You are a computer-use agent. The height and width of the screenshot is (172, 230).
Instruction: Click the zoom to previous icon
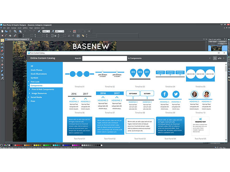[53, 31]
